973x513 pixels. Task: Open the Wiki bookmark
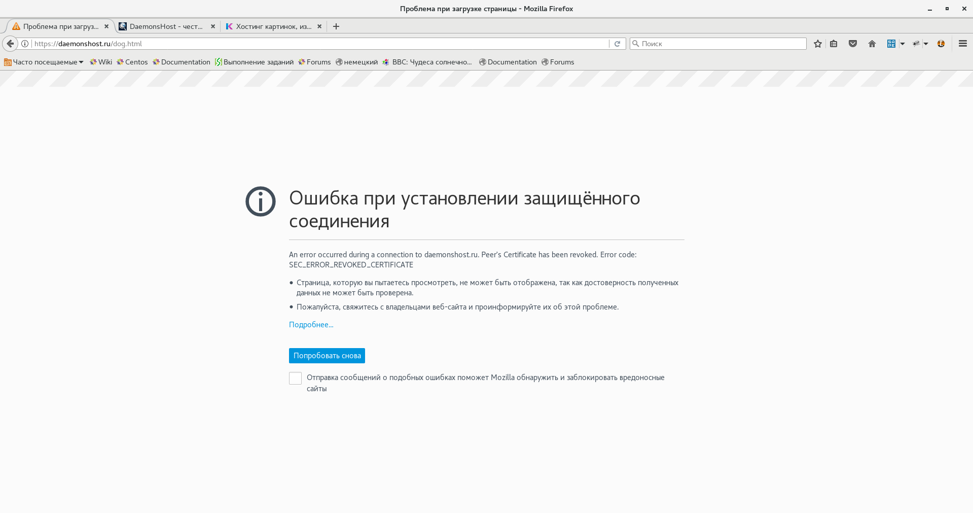coord(101,62)
